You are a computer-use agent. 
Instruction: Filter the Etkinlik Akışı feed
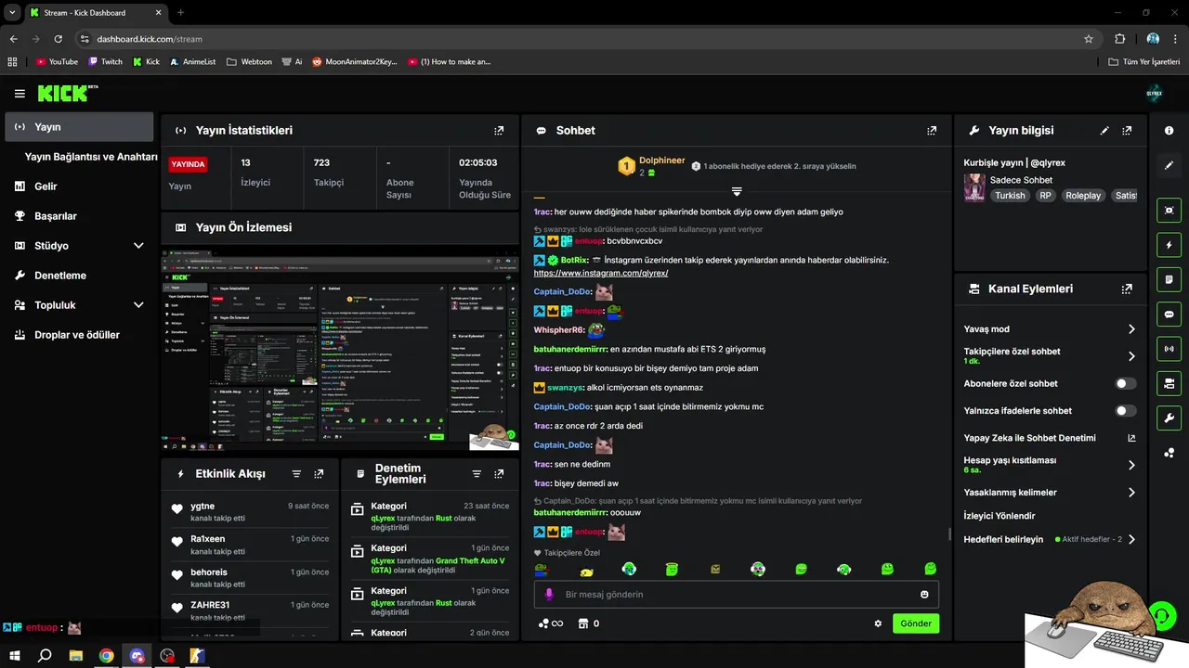(x=296, y=474)
